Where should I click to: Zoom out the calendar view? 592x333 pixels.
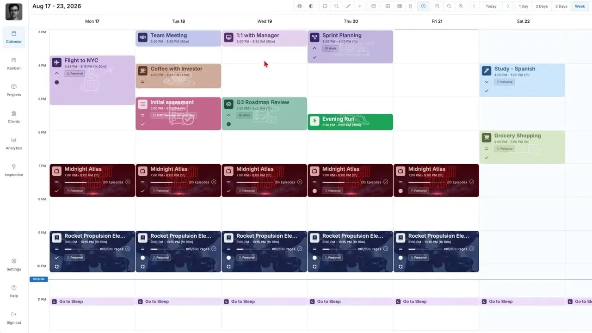coord(437,6)
